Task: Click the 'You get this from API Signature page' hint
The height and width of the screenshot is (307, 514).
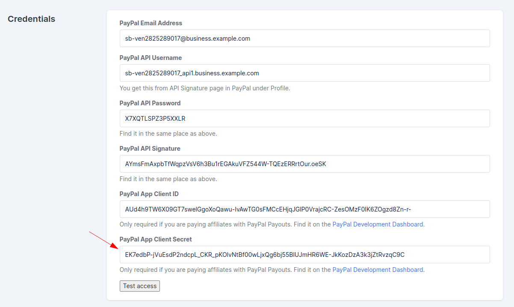Action: (x=205, y=88)
